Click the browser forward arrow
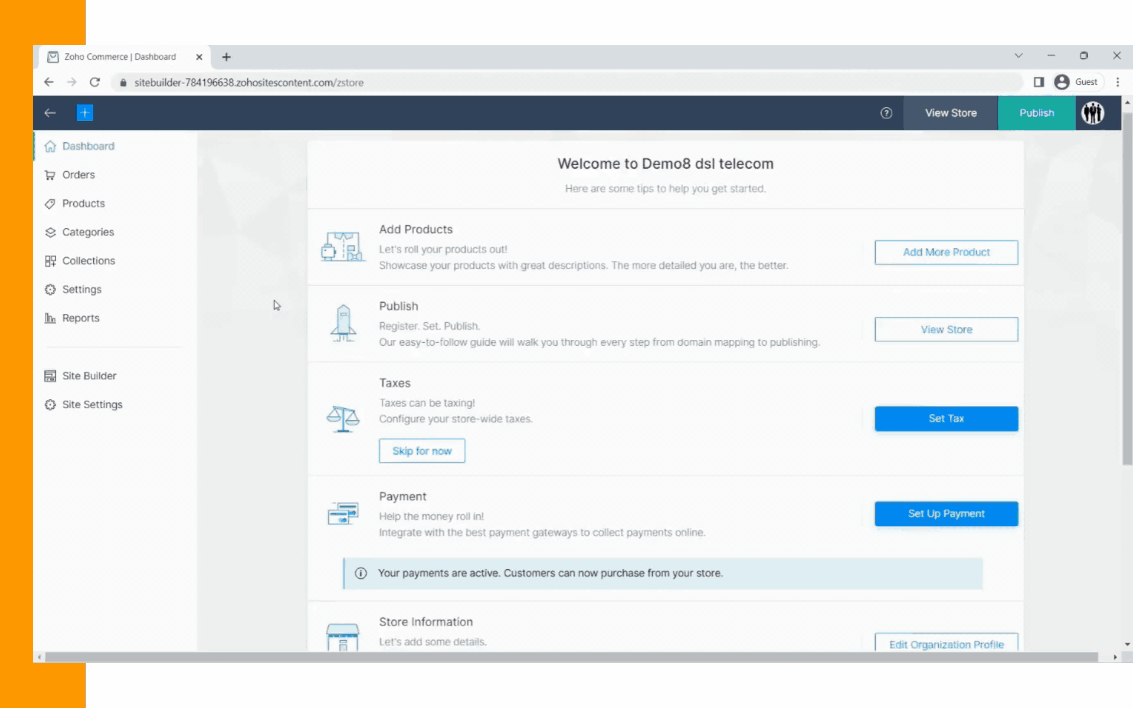Viewport: 1133px width, 708px height. pos(71,83)
